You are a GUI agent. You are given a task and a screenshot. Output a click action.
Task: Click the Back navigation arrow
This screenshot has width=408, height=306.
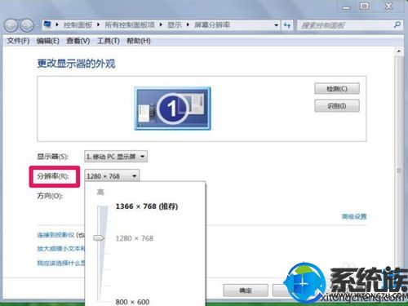[x=11, y=25]
